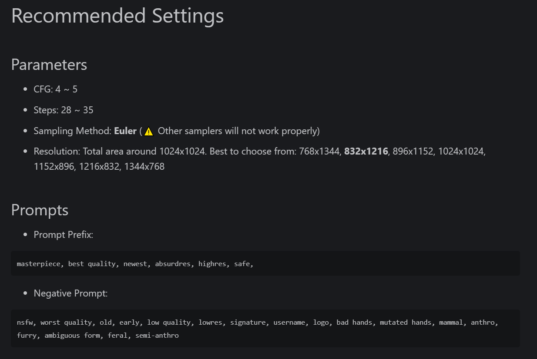
Task: Click the bold Euler sampler name
Action: point(125,131)
